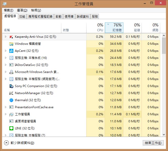The width and height of the screenshot is (168, 151).
Task: Expand Microsoft Windows Search process group
Action: [6, 72]
